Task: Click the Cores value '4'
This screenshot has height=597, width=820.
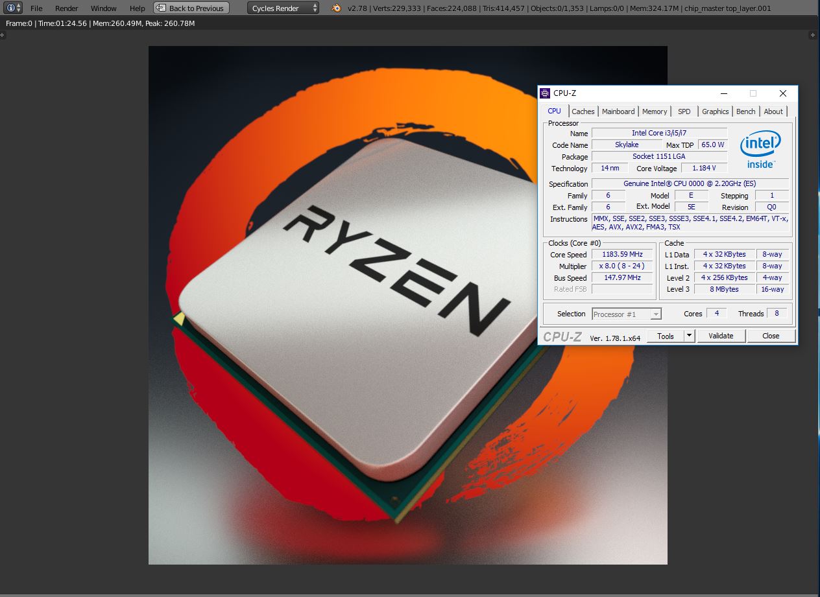Action: [716, 313]
